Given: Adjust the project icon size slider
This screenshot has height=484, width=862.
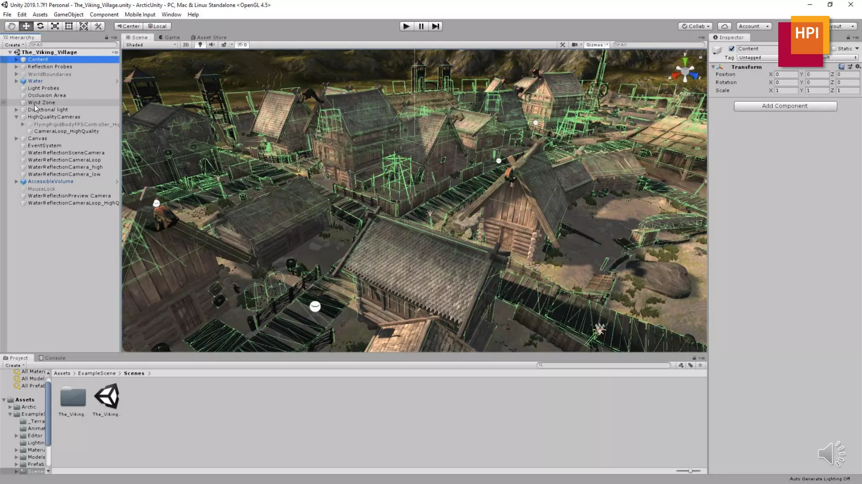Looking at the screenshot, I should pos(690,471).
